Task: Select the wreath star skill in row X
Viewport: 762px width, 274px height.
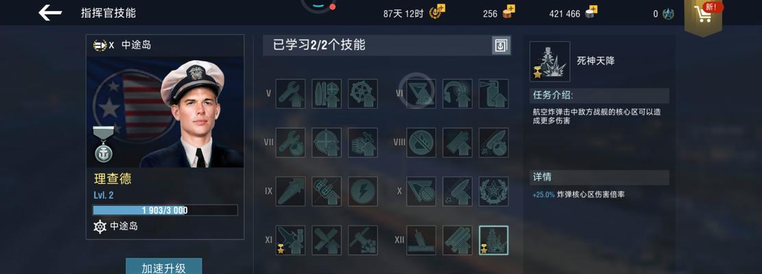Action: tap(493, 191)
